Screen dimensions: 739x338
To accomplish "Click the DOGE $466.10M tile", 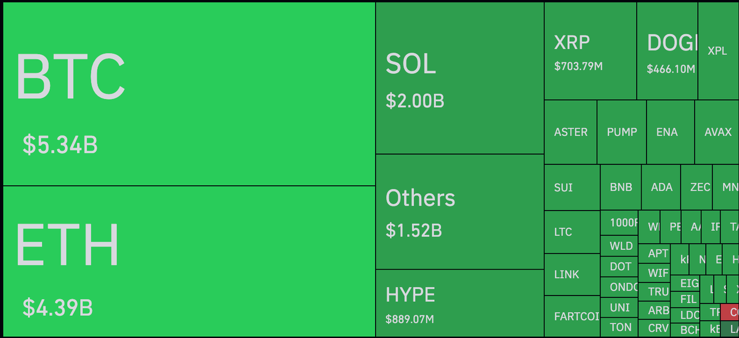I will coord(667,51).
